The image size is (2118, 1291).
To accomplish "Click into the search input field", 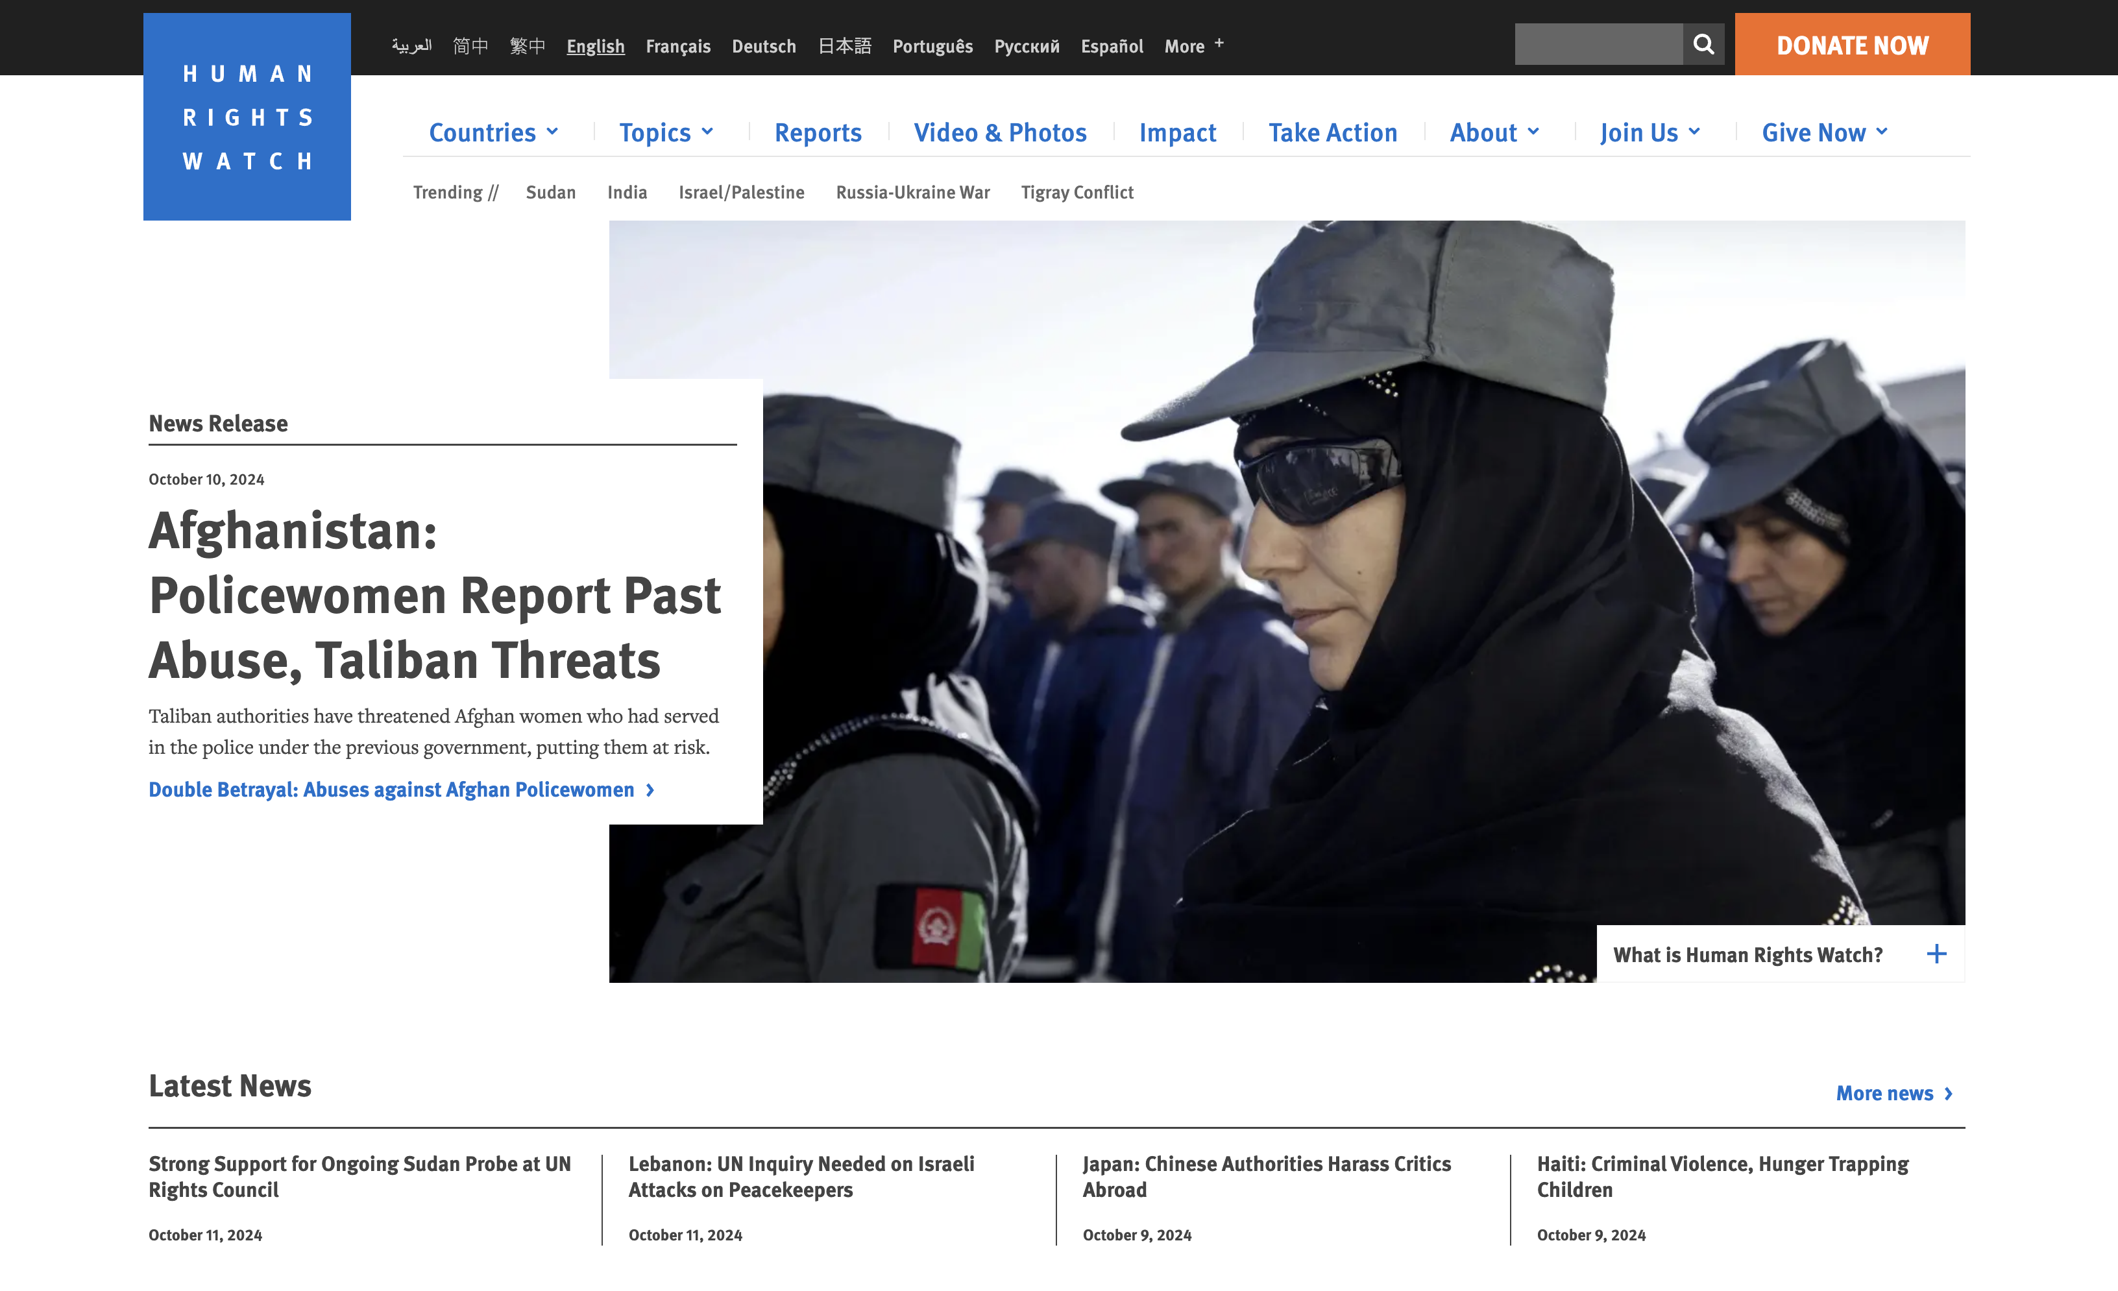I will pyautogui.click(x=1598, y=44).
